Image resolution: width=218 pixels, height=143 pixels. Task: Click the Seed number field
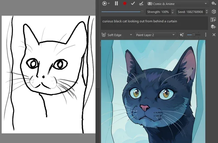click(x=190, y=12)
